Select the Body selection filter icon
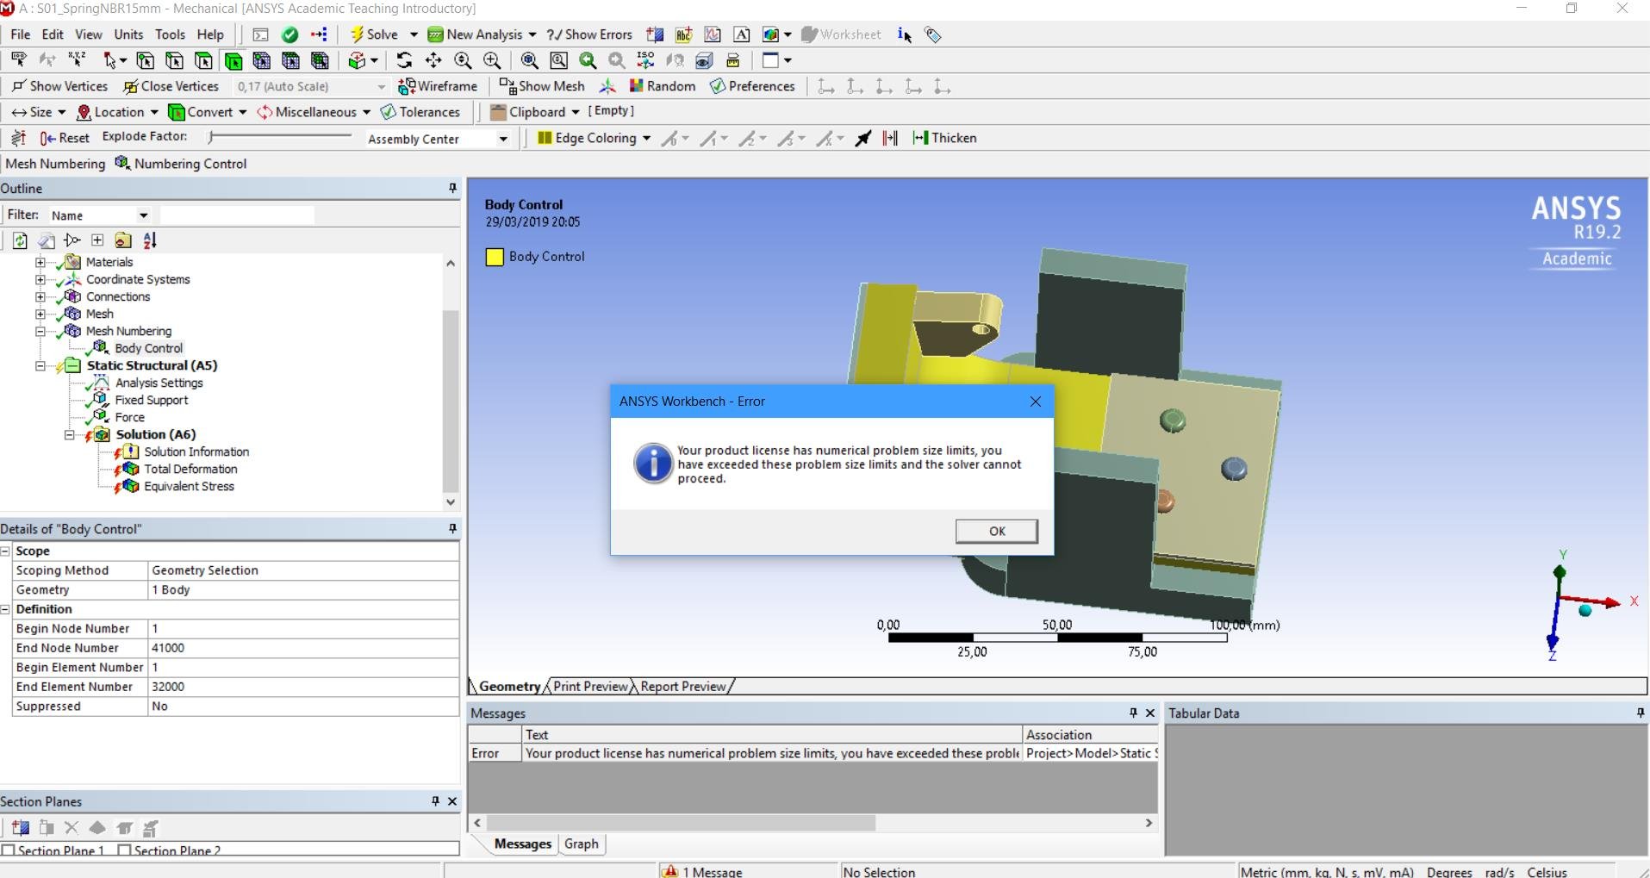This screenshot has width=1650, height=878. 233,60
